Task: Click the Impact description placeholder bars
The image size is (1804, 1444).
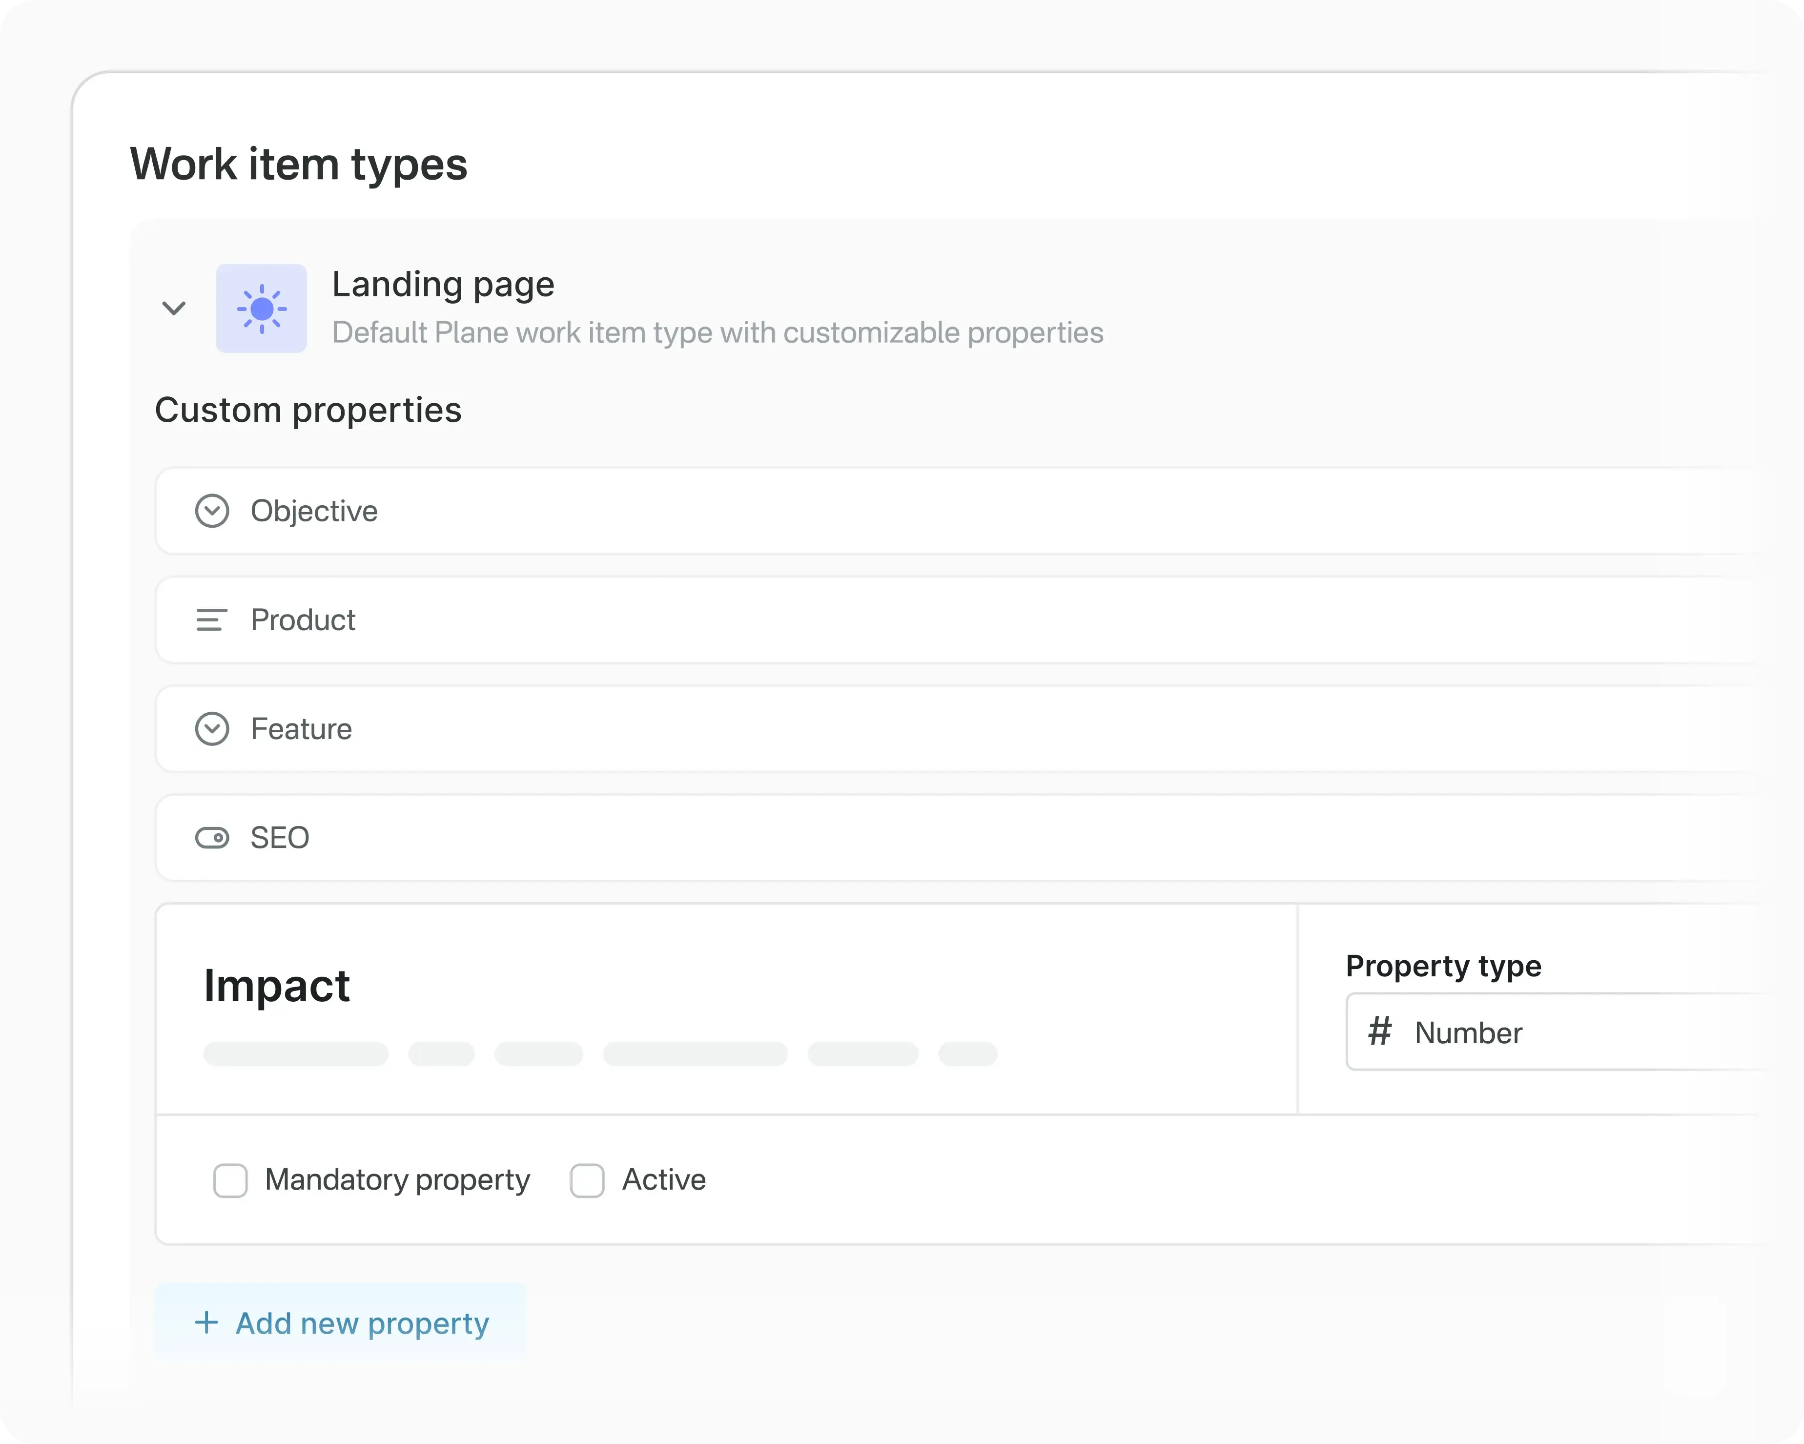Action: point(599,1054)
